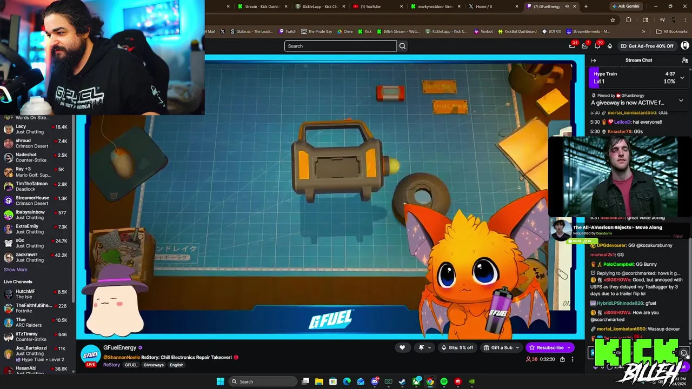Screen dimensions: 692x389
Task: Open Spotify from the taskbar
Action: tap(444, 381)
